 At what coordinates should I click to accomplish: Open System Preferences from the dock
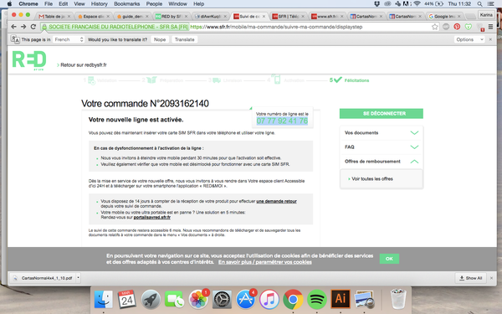tap(222, 300)
